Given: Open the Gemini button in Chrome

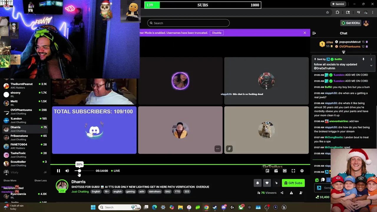Looking at the screenshot, I should (338, 4).
